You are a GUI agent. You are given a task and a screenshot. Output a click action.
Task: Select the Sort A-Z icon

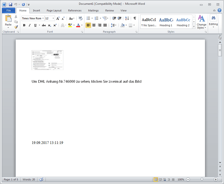(x=127, y=18)
